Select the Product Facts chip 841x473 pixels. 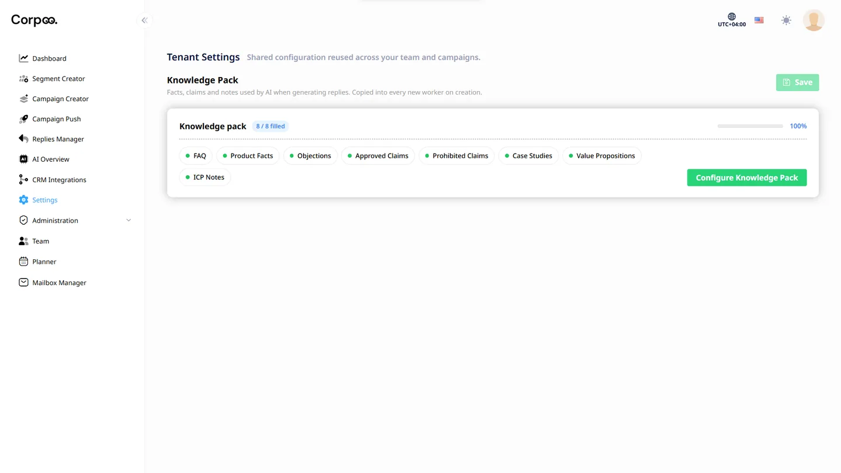pos(248,156)
